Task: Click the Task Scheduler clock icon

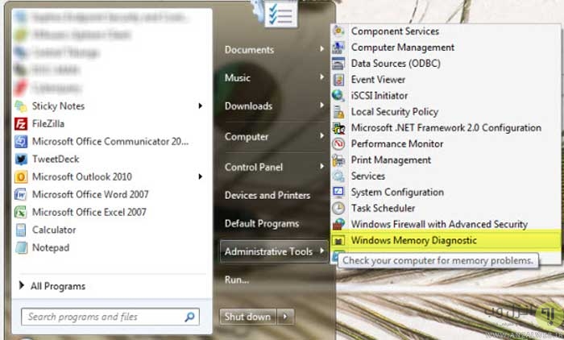Action: click(338, 209)
